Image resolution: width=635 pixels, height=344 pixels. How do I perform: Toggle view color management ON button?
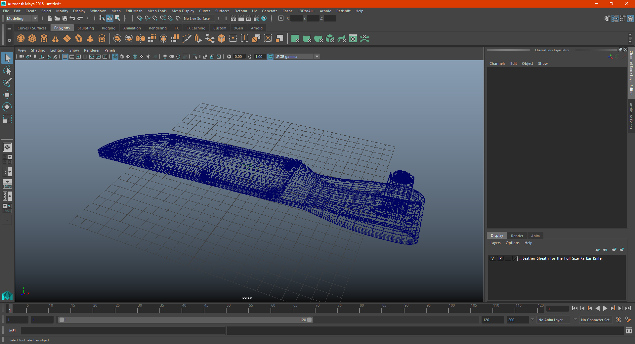[x=270, y=57]
